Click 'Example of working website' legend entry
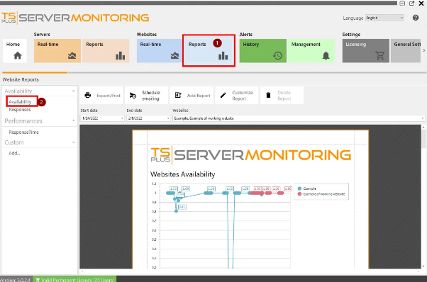This screenshot has width=427, height=282. point(321,194)
